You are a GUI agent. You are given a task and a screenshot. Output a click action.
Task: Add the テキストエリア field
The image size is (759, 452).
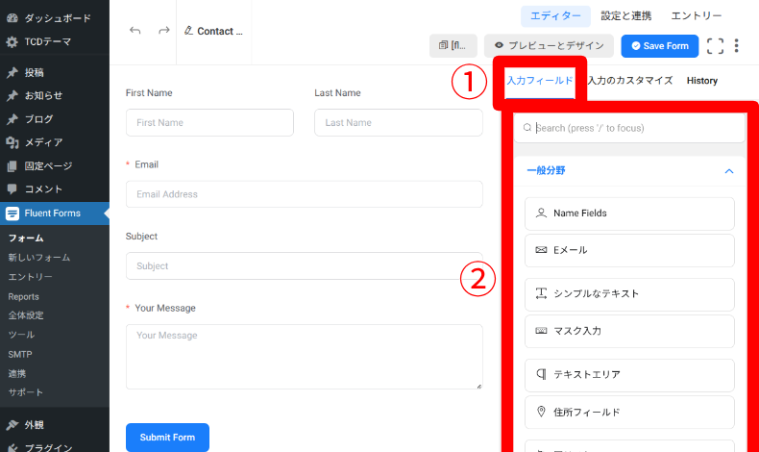click(x=629, y=374)
